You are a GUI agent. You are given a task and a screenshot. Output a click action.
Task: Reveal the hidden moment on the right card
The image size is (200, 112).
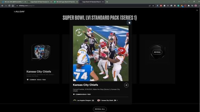point(157,52)
